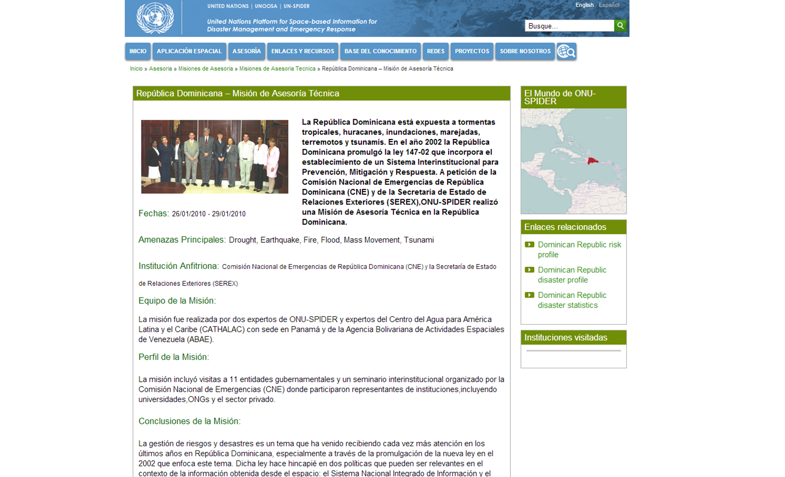This screenshot has height=477, width=785.
Task: Open the Aplicación Espacial menu
Action: 189,52
